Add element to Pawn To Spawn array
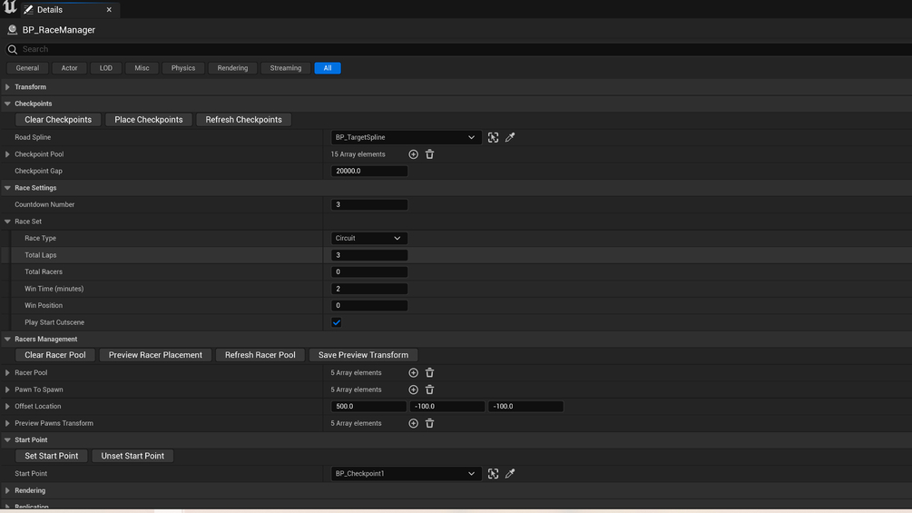The width and height of the screenshot is (912, 513). coord(413,390)
